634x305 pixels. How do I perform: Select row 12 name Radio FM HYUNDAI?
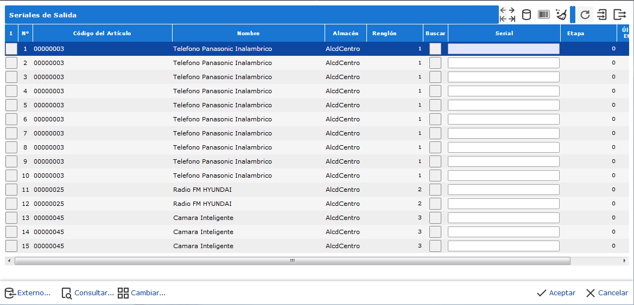point(202,204)
